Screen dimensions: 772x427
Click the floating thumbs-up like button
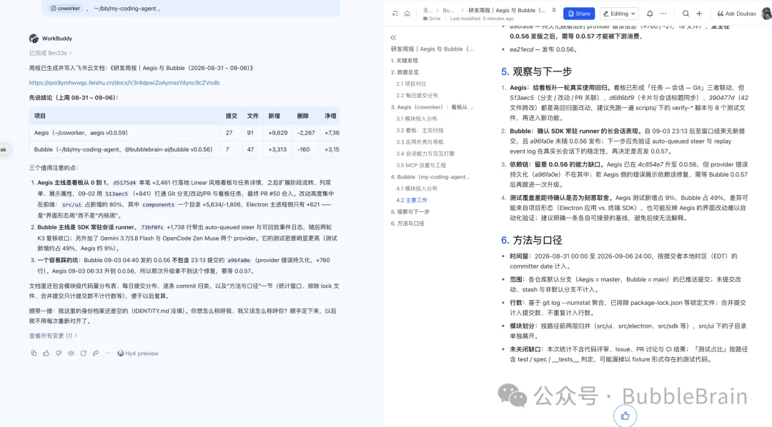(625, 416)
